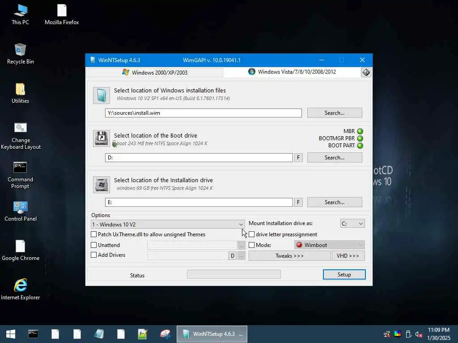458x343 pixels.
Task: Click the Boot drive D: field
Action: [199, 158]
